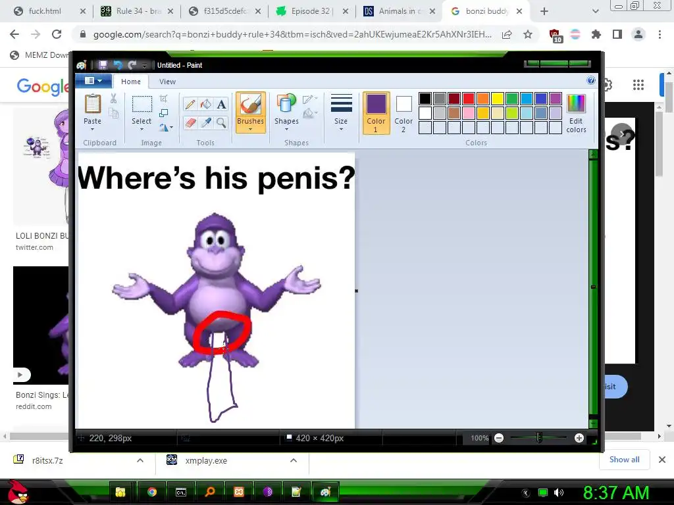Click zoom out minus button
The height and width of the screenshot is (505, 674).
click(x=499, y=438)
